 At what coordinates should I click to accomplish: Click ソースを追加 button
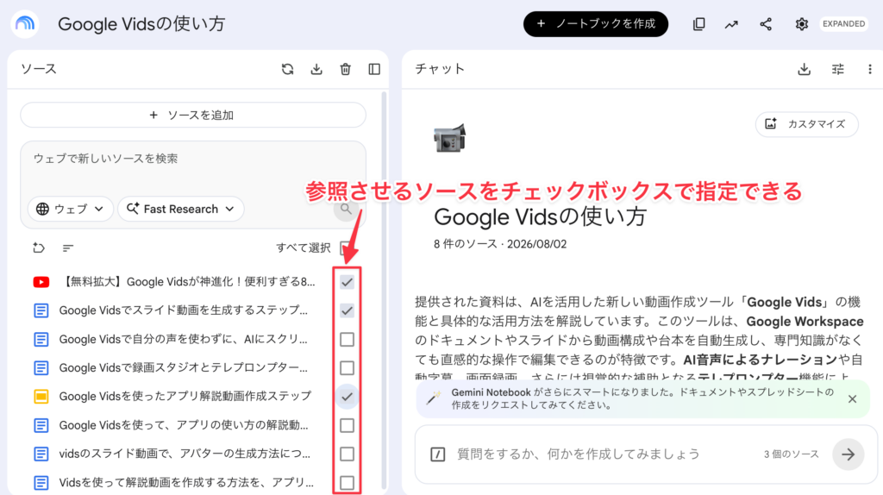pos(193,115)
